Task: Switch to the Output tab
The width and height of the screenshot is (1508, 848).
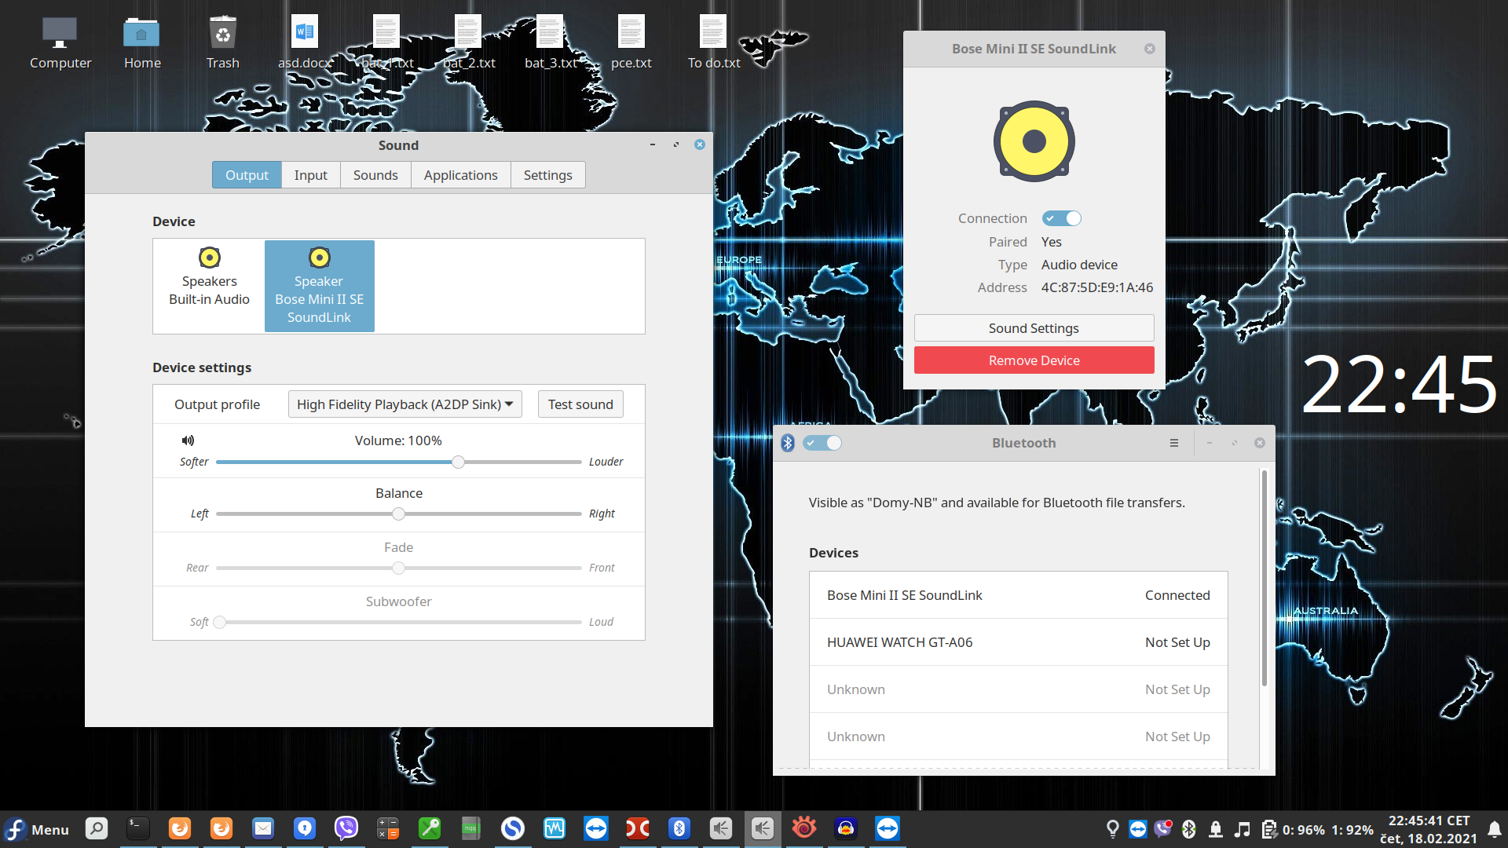Action: [x=247, y=175]
